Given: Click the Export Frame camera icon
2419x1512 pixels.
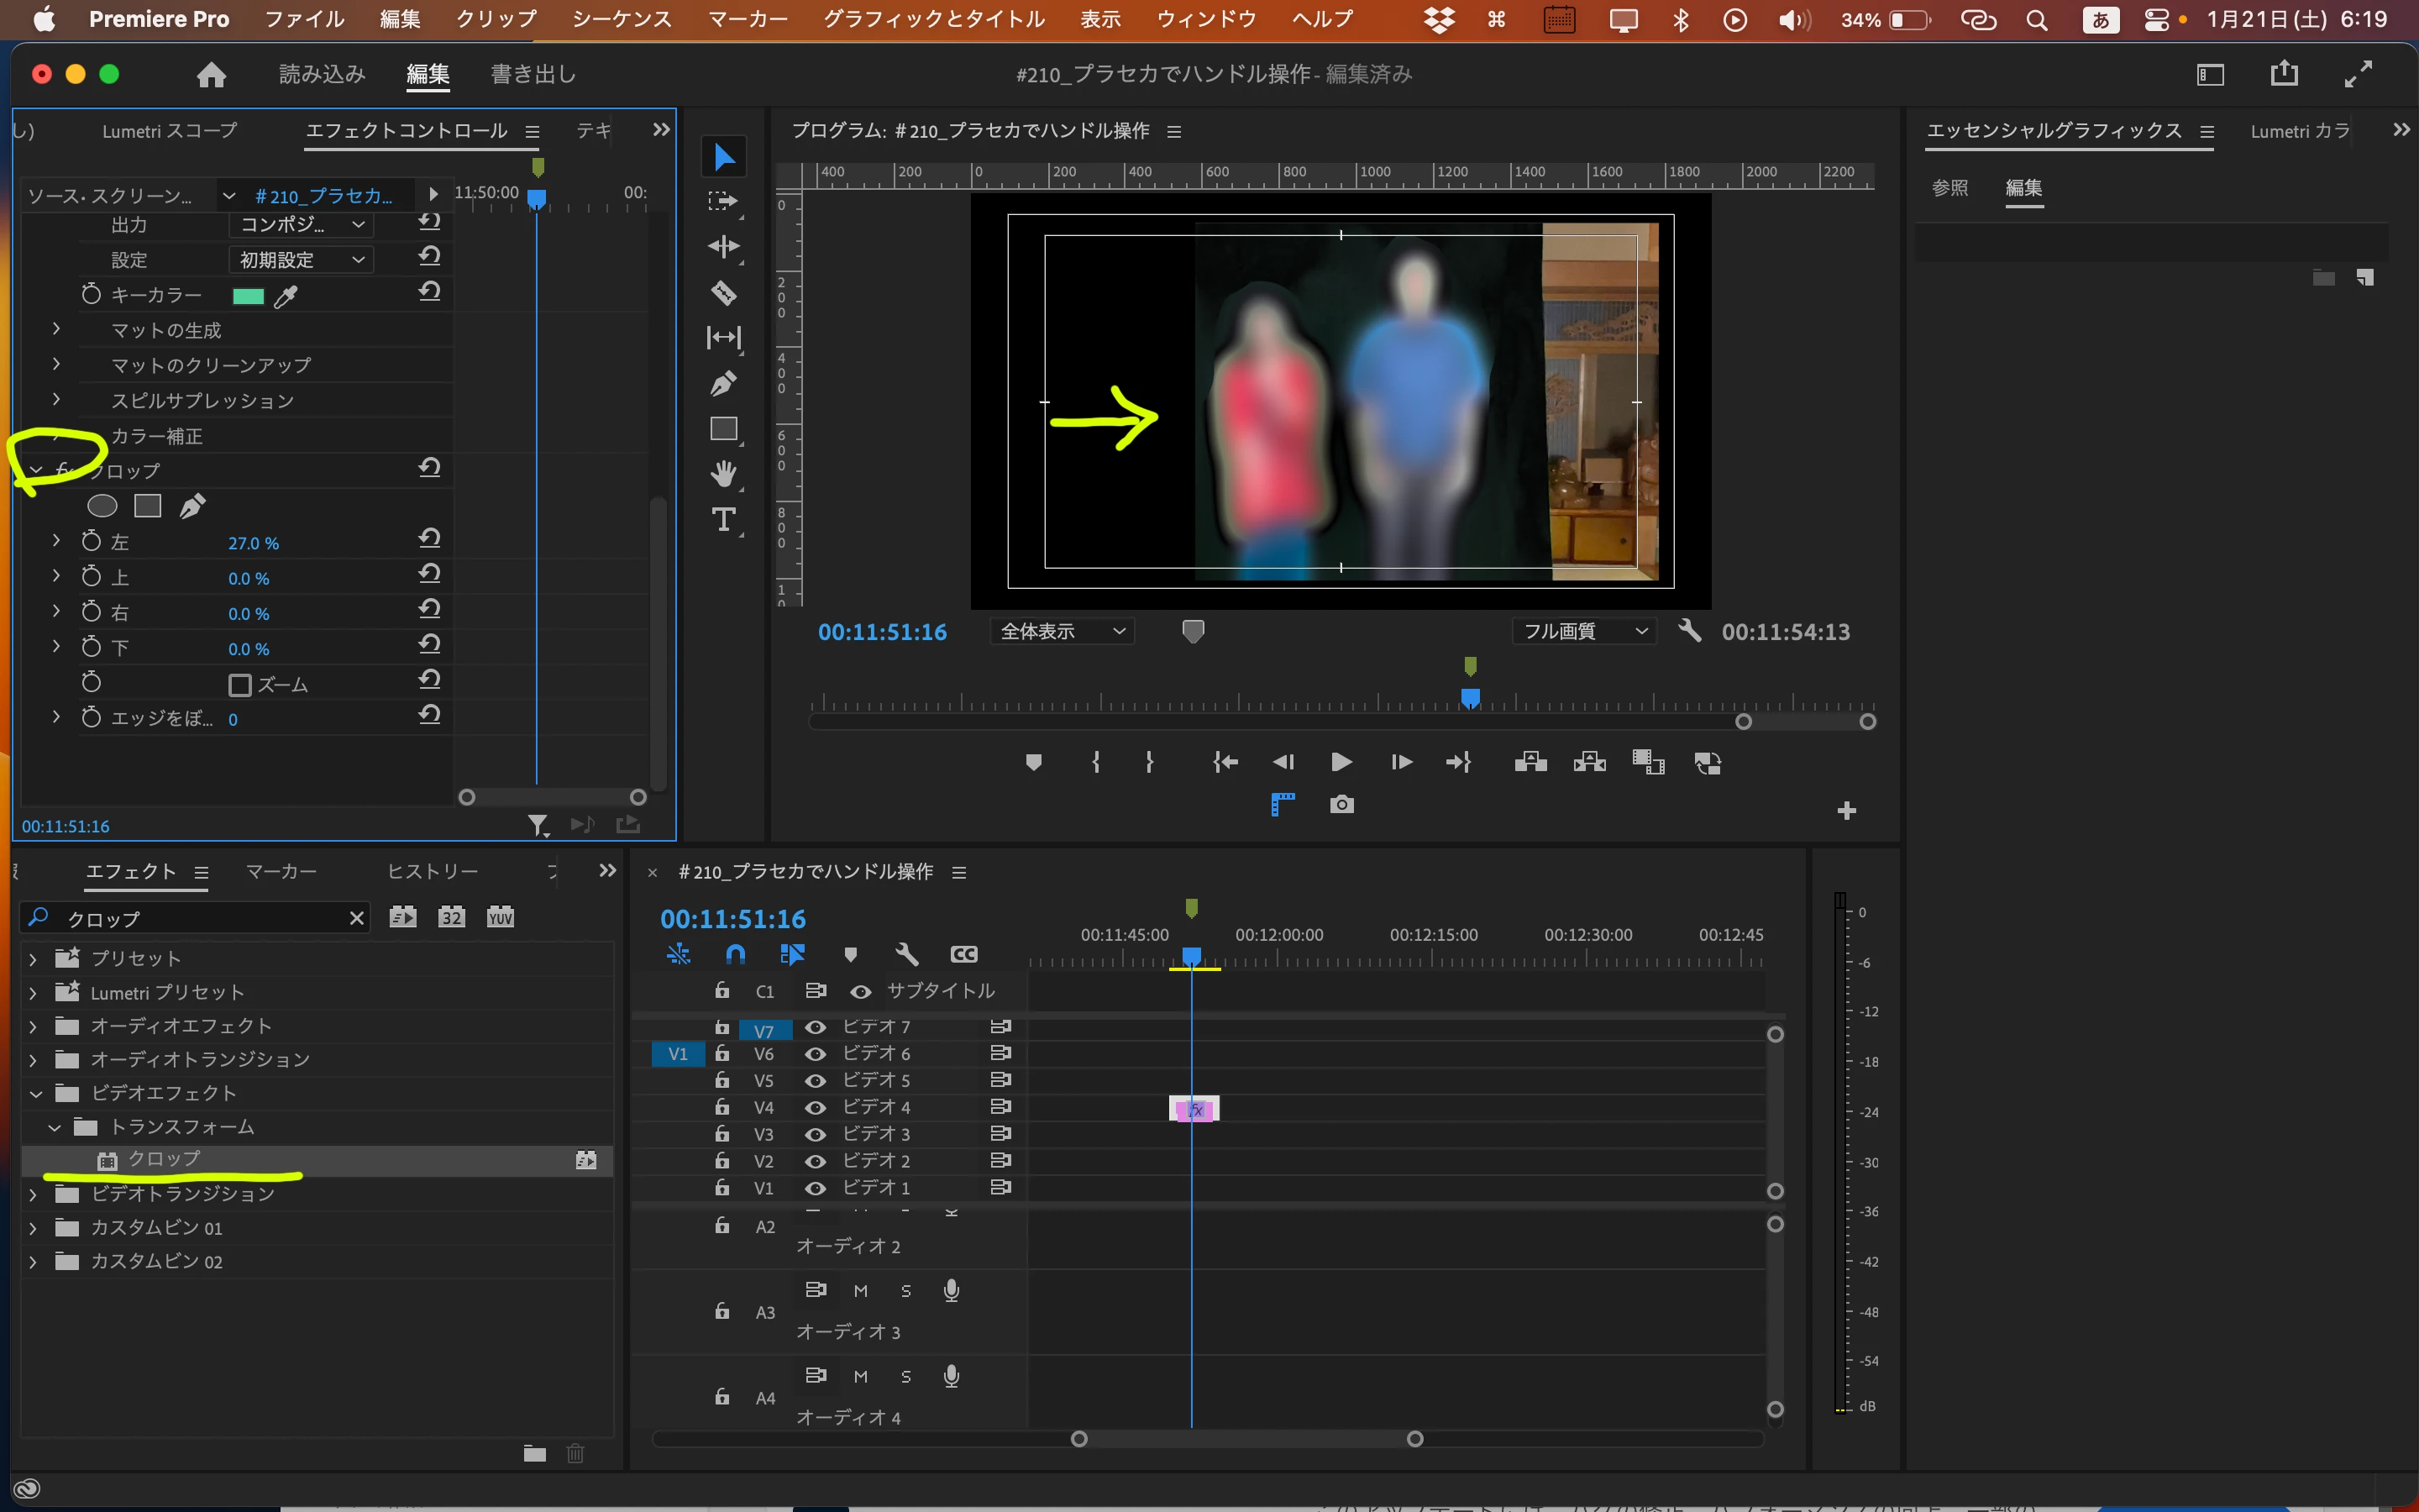Looking at the screenshot, I should [1341, 804].
